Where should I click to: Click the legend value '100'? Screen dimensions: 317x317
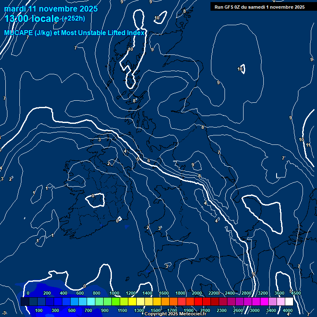click(x=39, y=310)
